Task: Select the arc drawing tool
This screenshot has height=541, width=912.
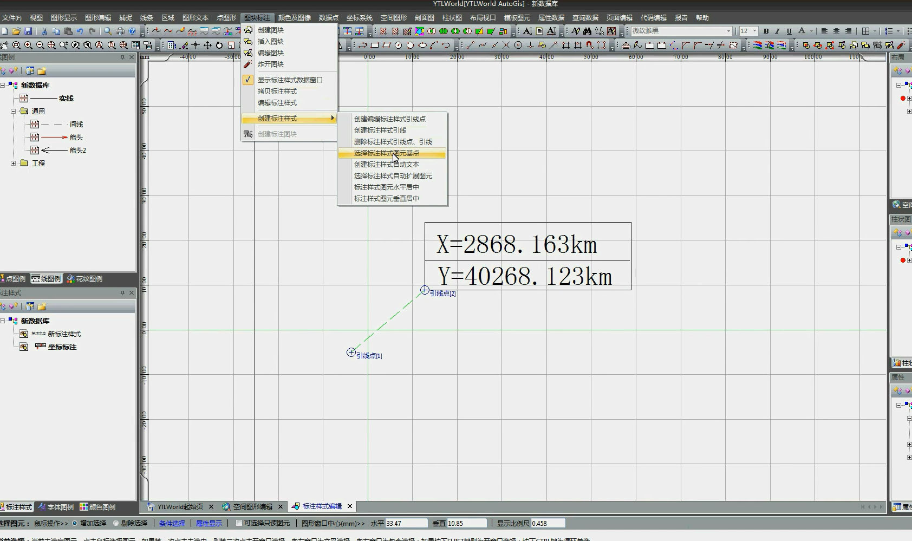Action: click(x=434, y=45)
